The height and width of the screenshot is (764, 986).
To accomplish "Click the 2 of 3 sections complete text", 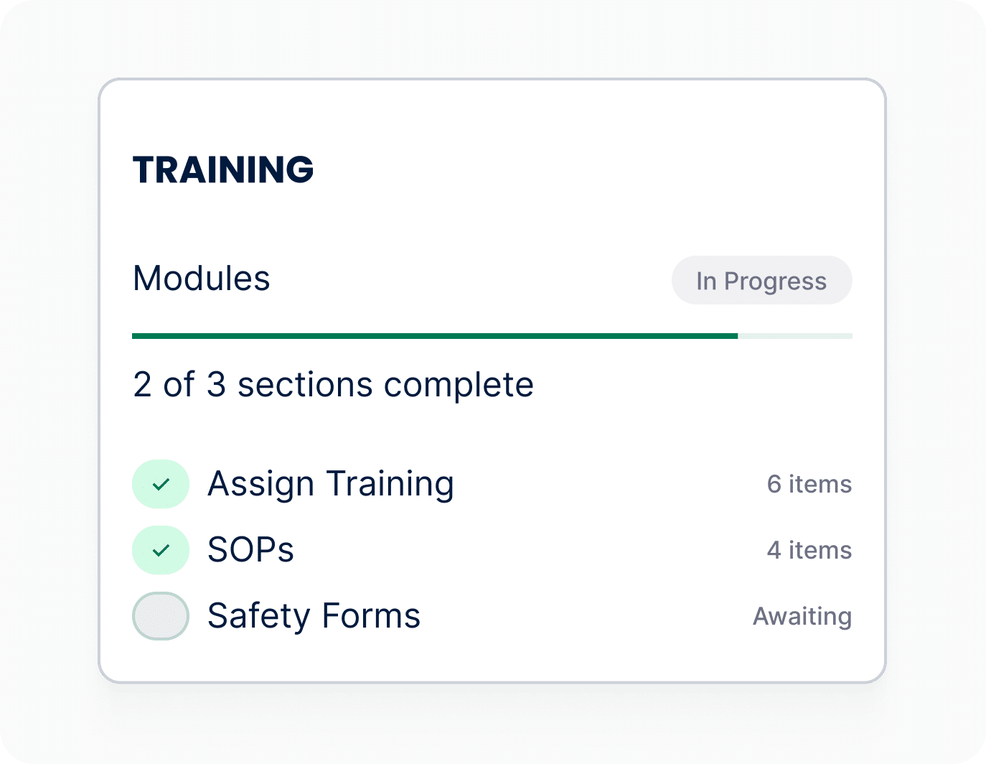I will tap(334, 385).
